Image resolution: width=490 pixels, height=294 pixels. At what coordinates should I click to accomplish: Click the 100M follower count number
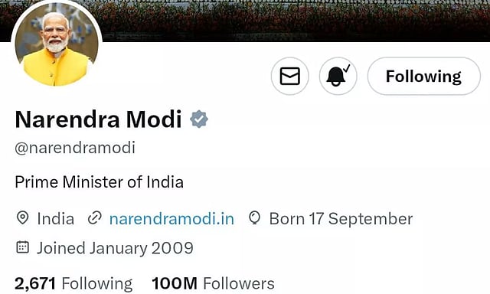click(175, 284)
